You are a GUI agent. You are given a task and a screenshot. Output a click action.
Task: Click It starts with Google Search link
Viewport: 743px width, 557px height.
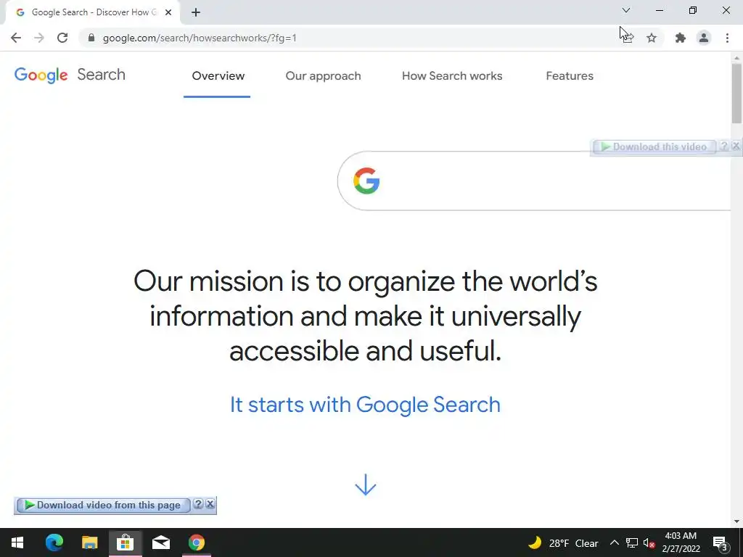click(365, 405)
